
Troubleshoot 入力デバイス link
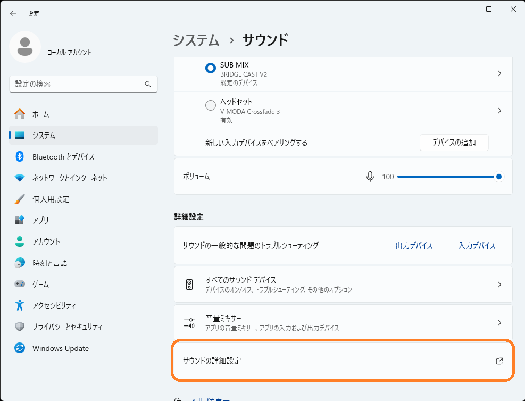[x=477, y=245]
